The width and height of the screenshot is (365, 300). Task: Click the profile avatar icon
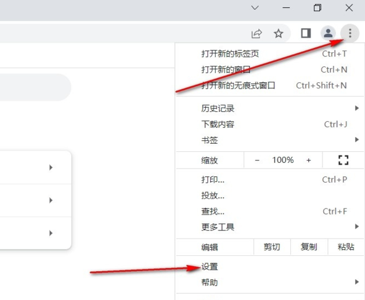328,33
